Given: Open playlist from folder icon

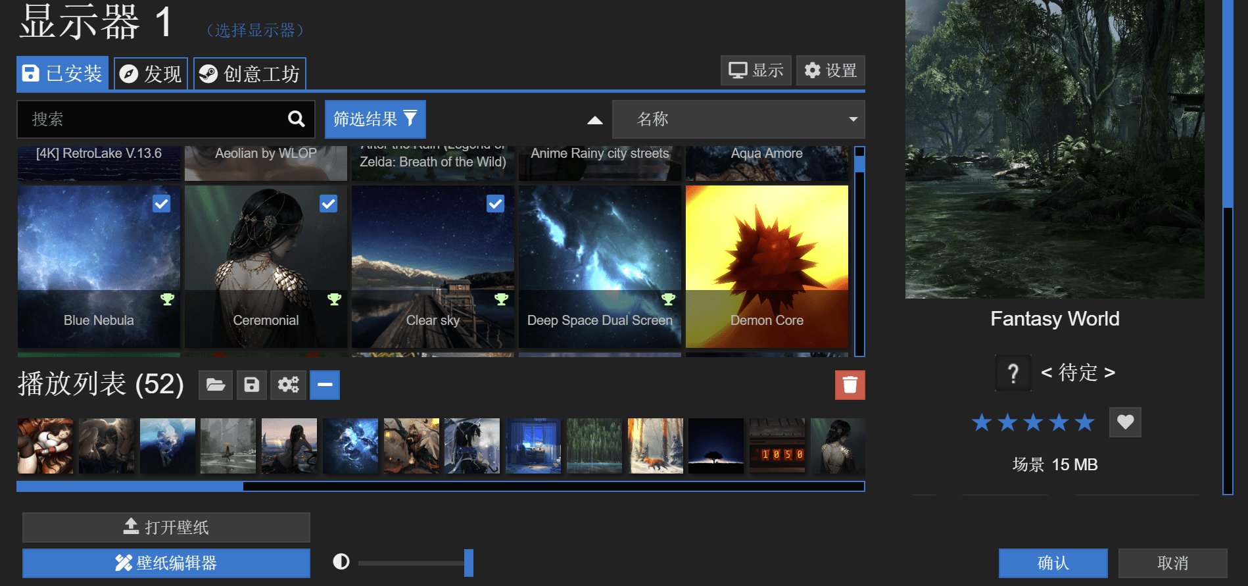Looking at the screenshot, I should [x=216, y=385].
